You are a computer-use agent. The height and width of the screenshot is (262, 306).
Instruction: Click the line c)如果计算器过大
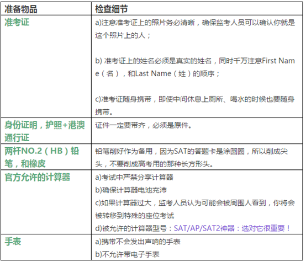pyautogui.click(x=123, y=203)
